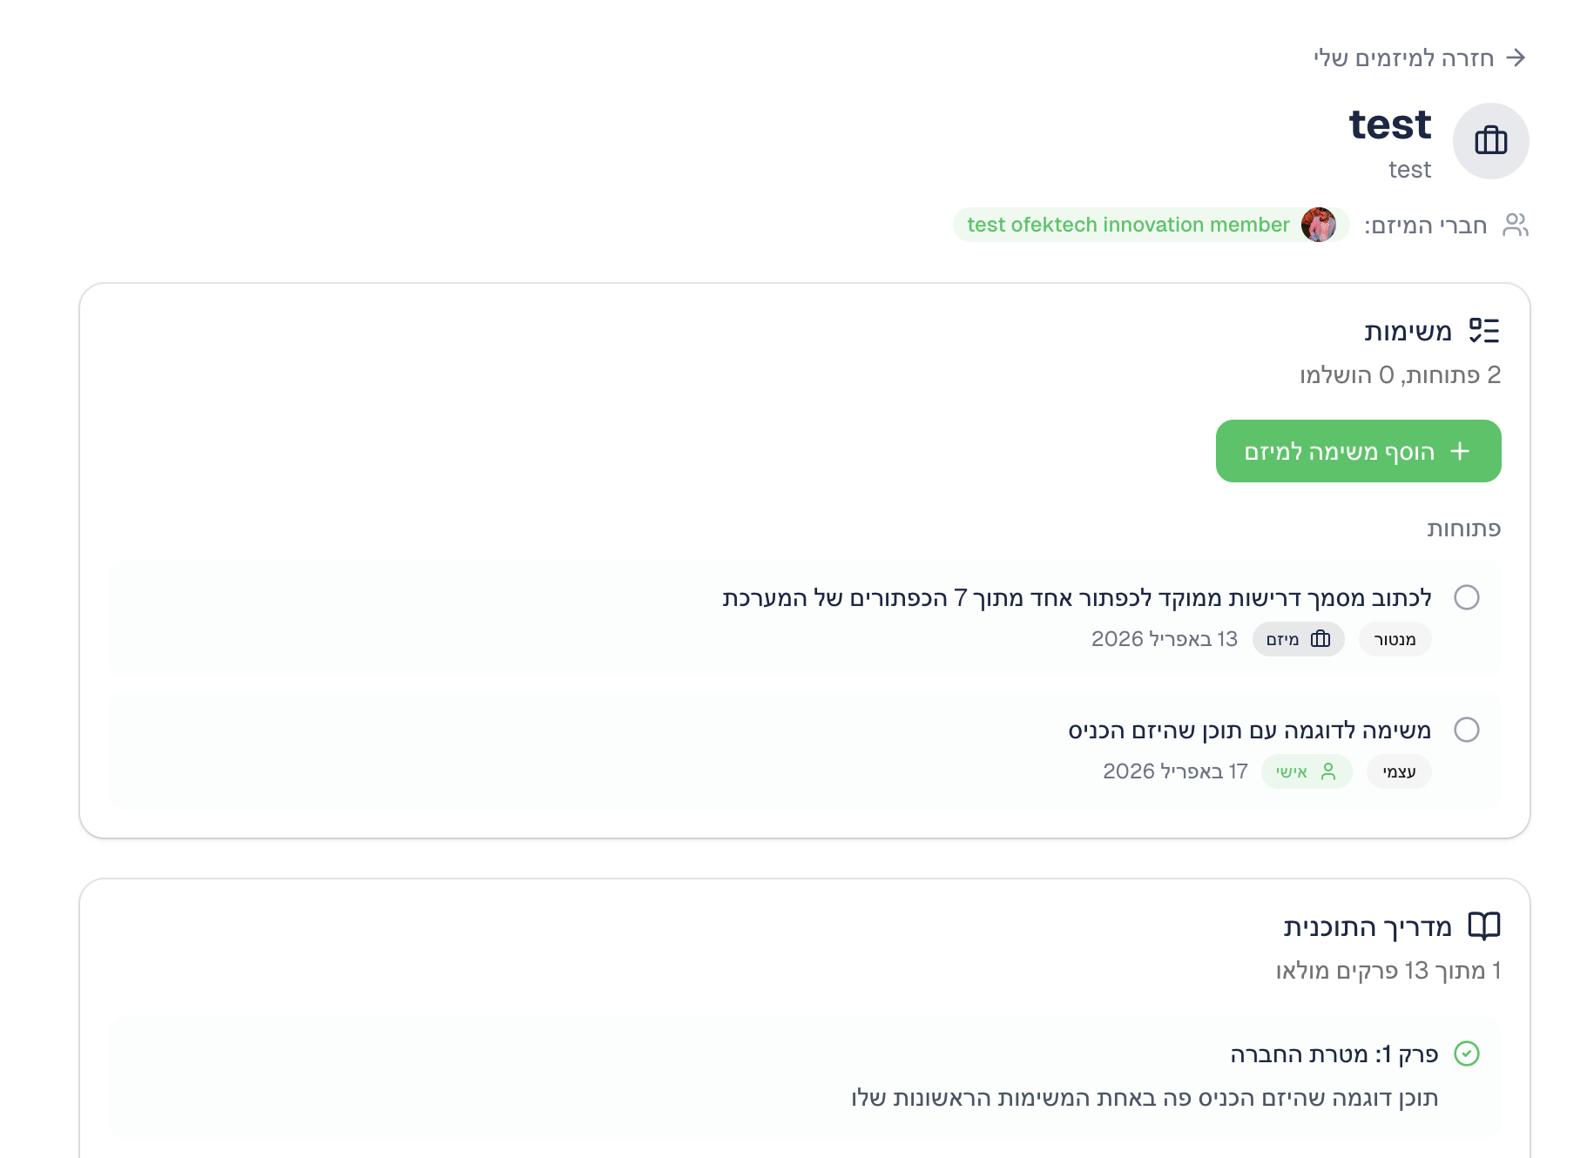Click the plus icon on add-task button
This screenshot has height=1158, width=1594.
click(x=1460, y=451)
